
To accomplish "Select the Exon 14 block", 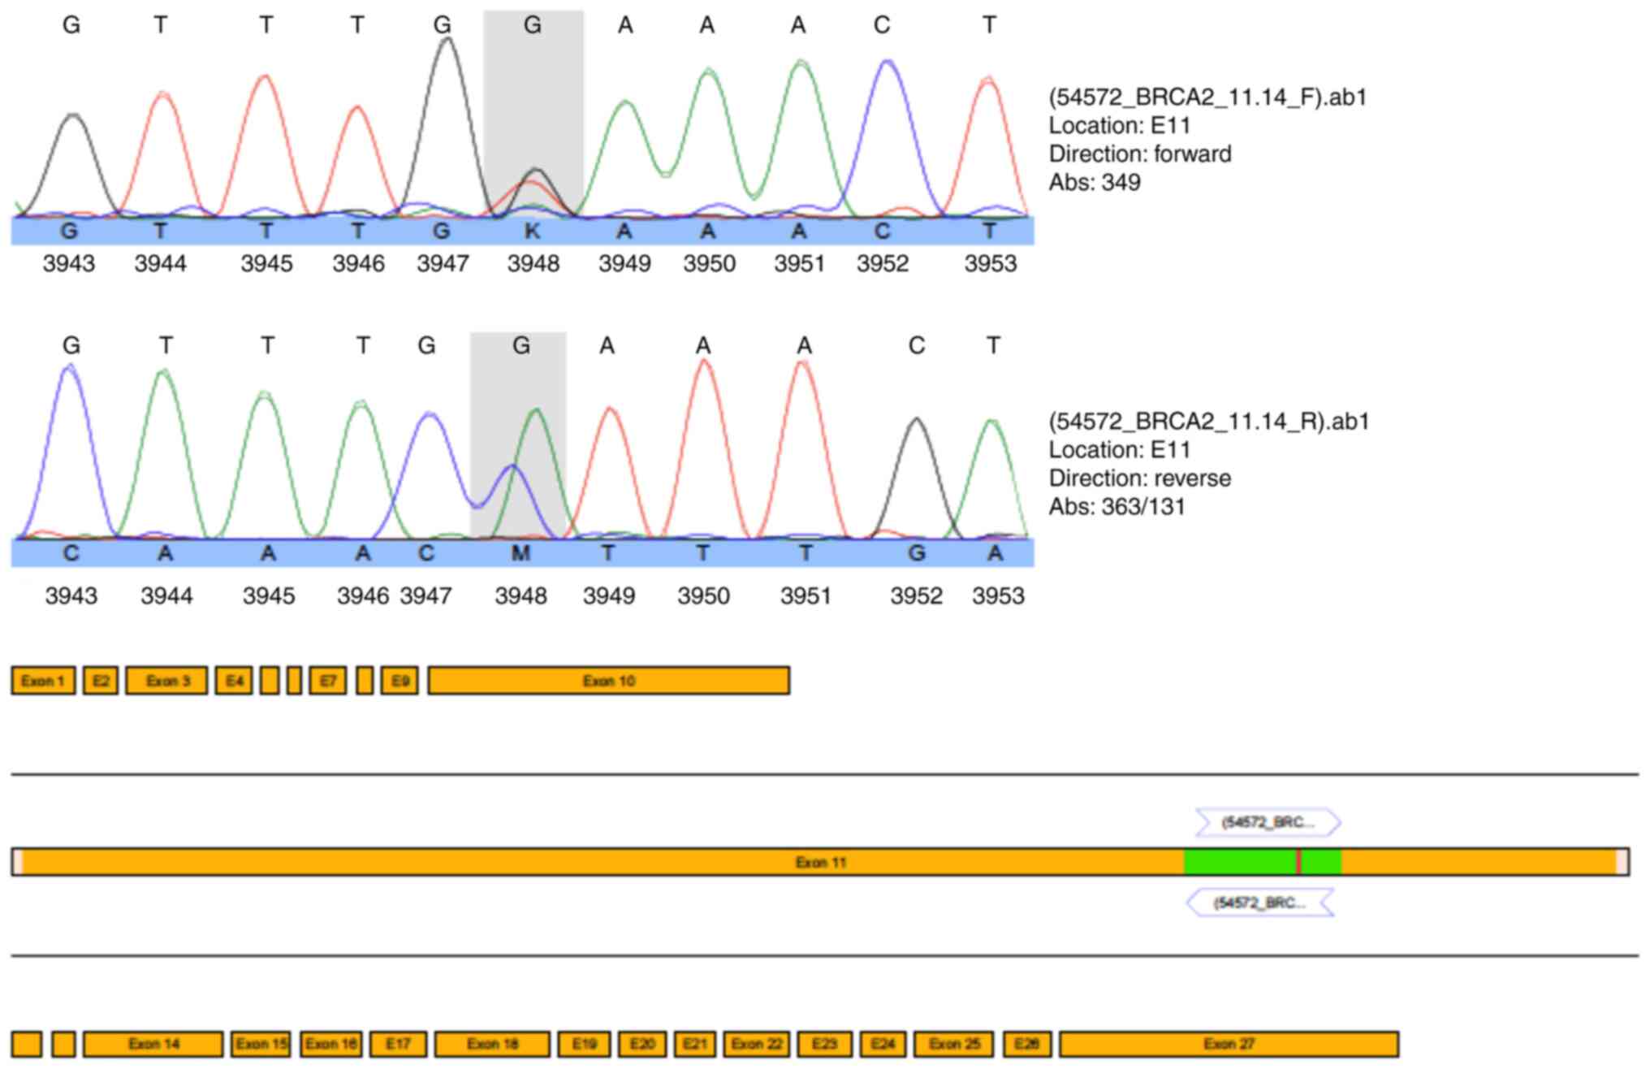I will tap(153, 1044).
